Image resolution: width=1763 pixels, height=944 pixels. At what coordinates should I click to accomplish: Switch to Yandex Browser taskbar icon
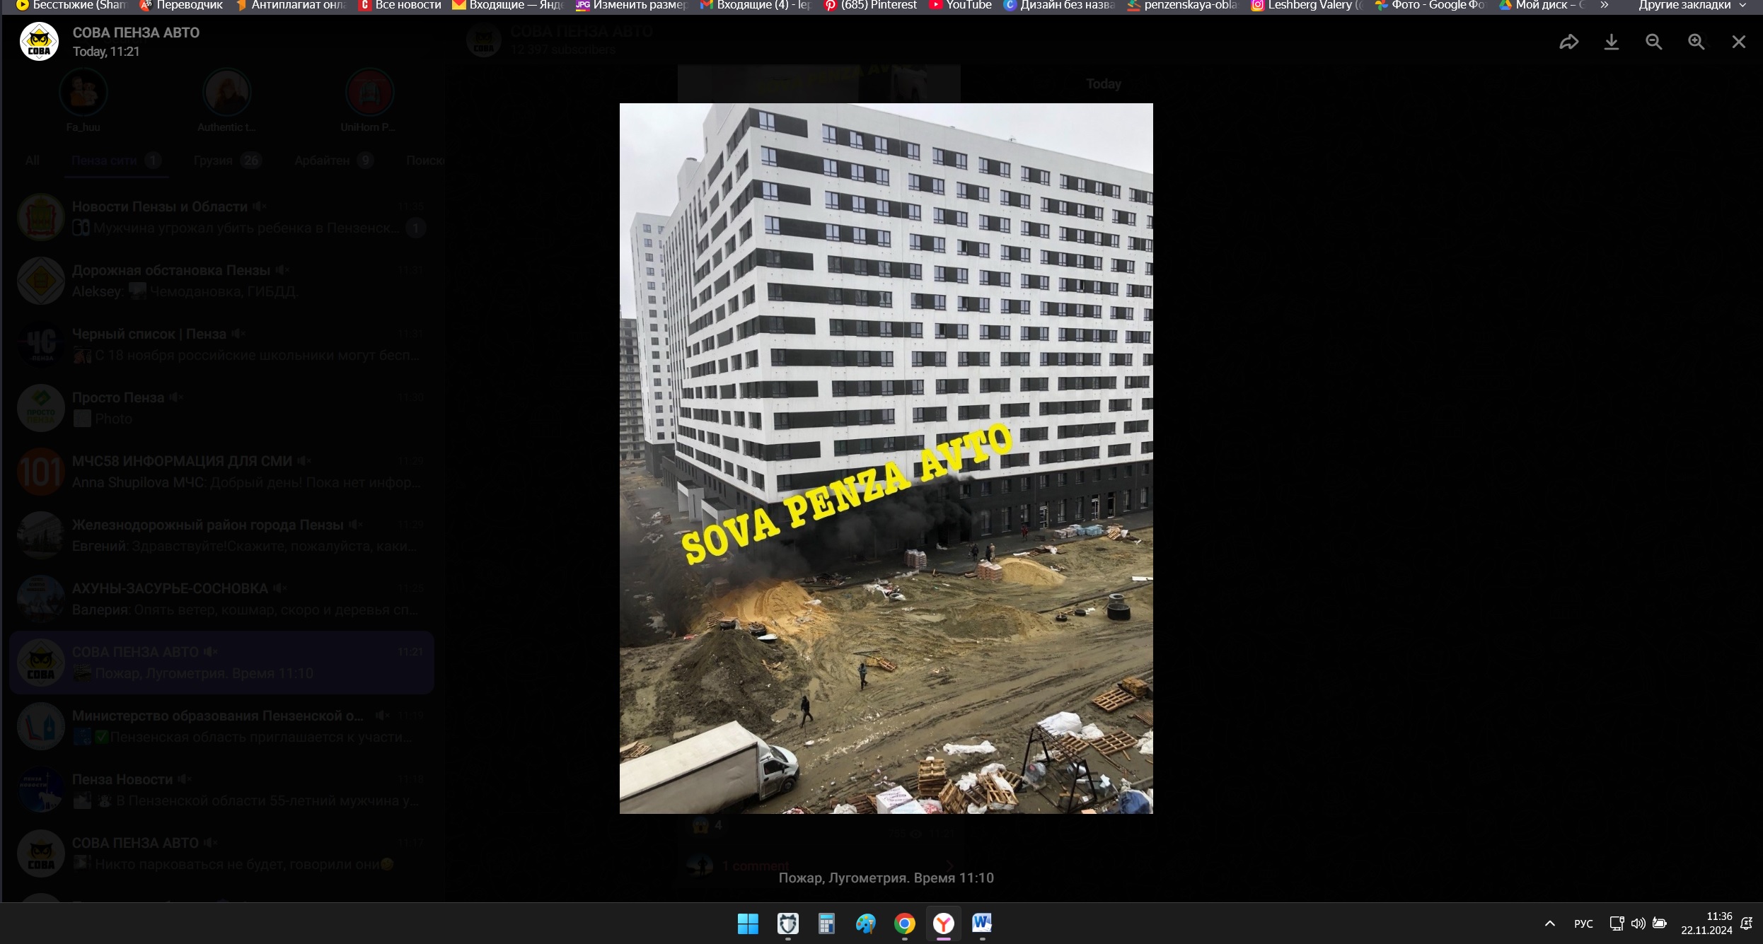click(943, 923)
